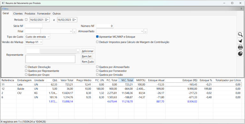The height and width of the screenshot is (124, 245).
Task: Sort by the Estoque Atual column header
Action: (156, 80)
